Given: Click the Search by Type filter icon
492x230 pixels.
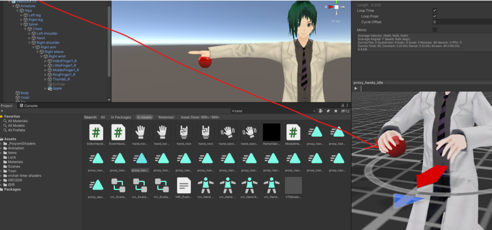Looking at the screenshot, I should [x=321, y=111].
